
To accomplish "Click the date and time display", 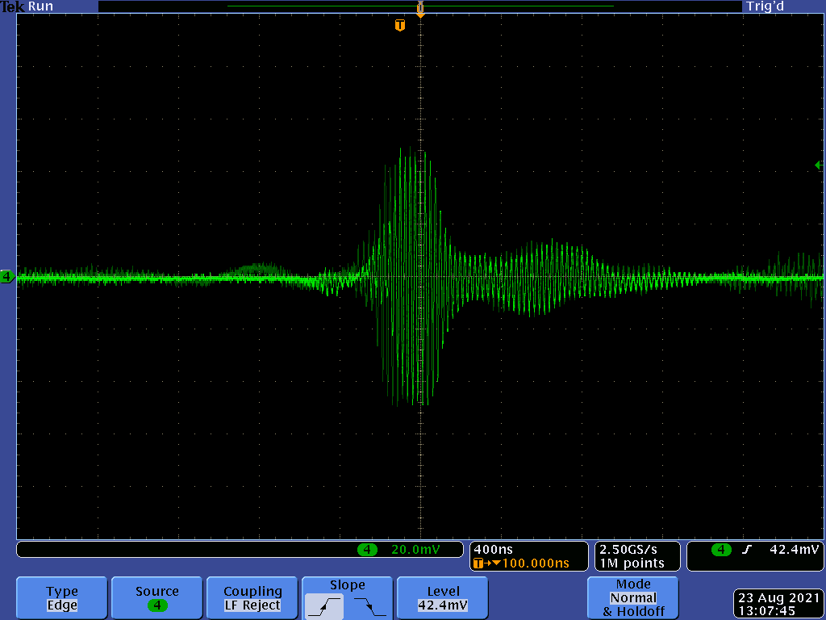I will [777, 604].
